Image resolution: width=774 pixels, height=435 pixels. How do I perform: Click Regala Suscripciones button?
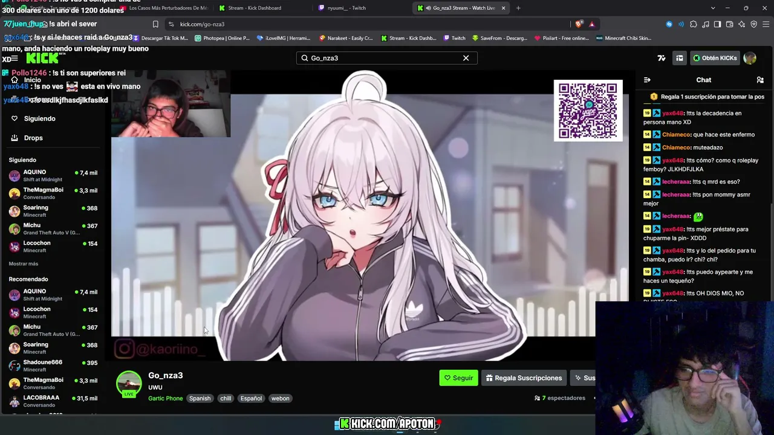[524, 378]
